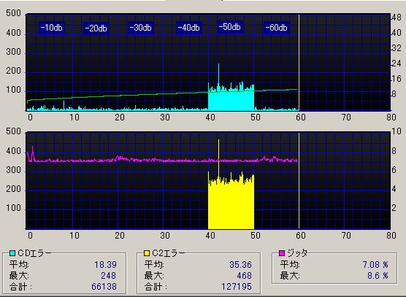Viewport: 406px width, 297px height.
Task: Select the -30db label on the upper graph
Action: tap(141, 28)
